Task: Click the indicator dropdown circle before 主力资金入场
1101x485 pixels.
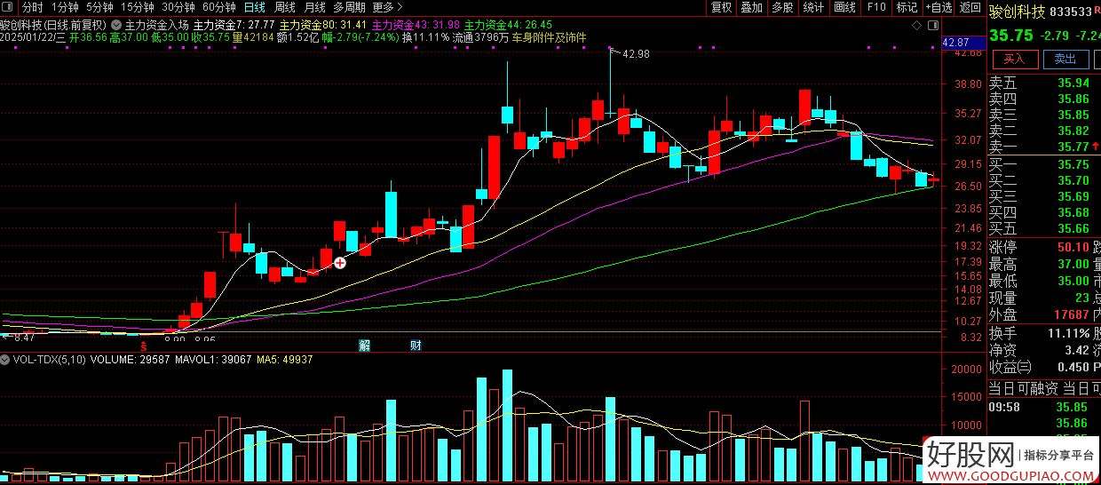Action: coord(116,25)
